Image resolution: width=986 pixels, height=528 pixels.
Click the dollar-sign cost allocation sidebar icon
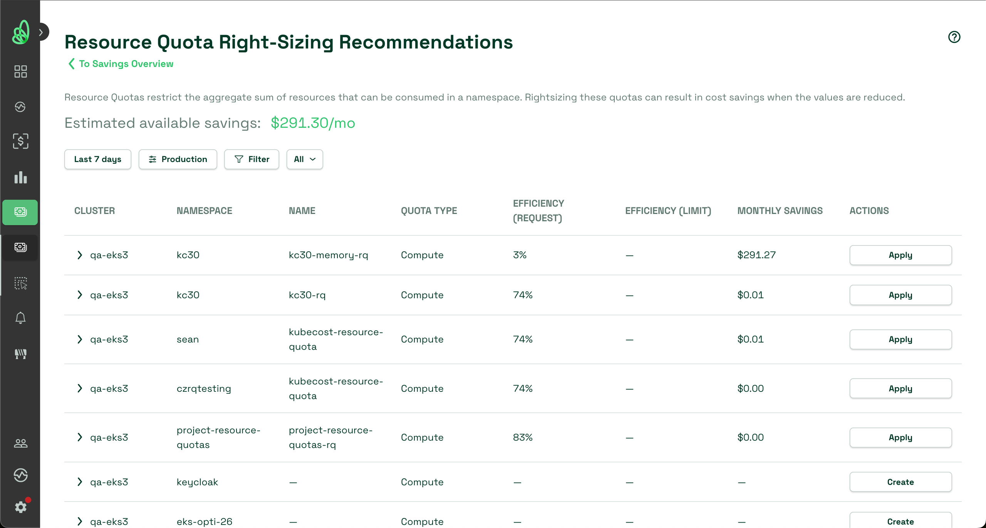pyautogui.click(x=20, y=141)
